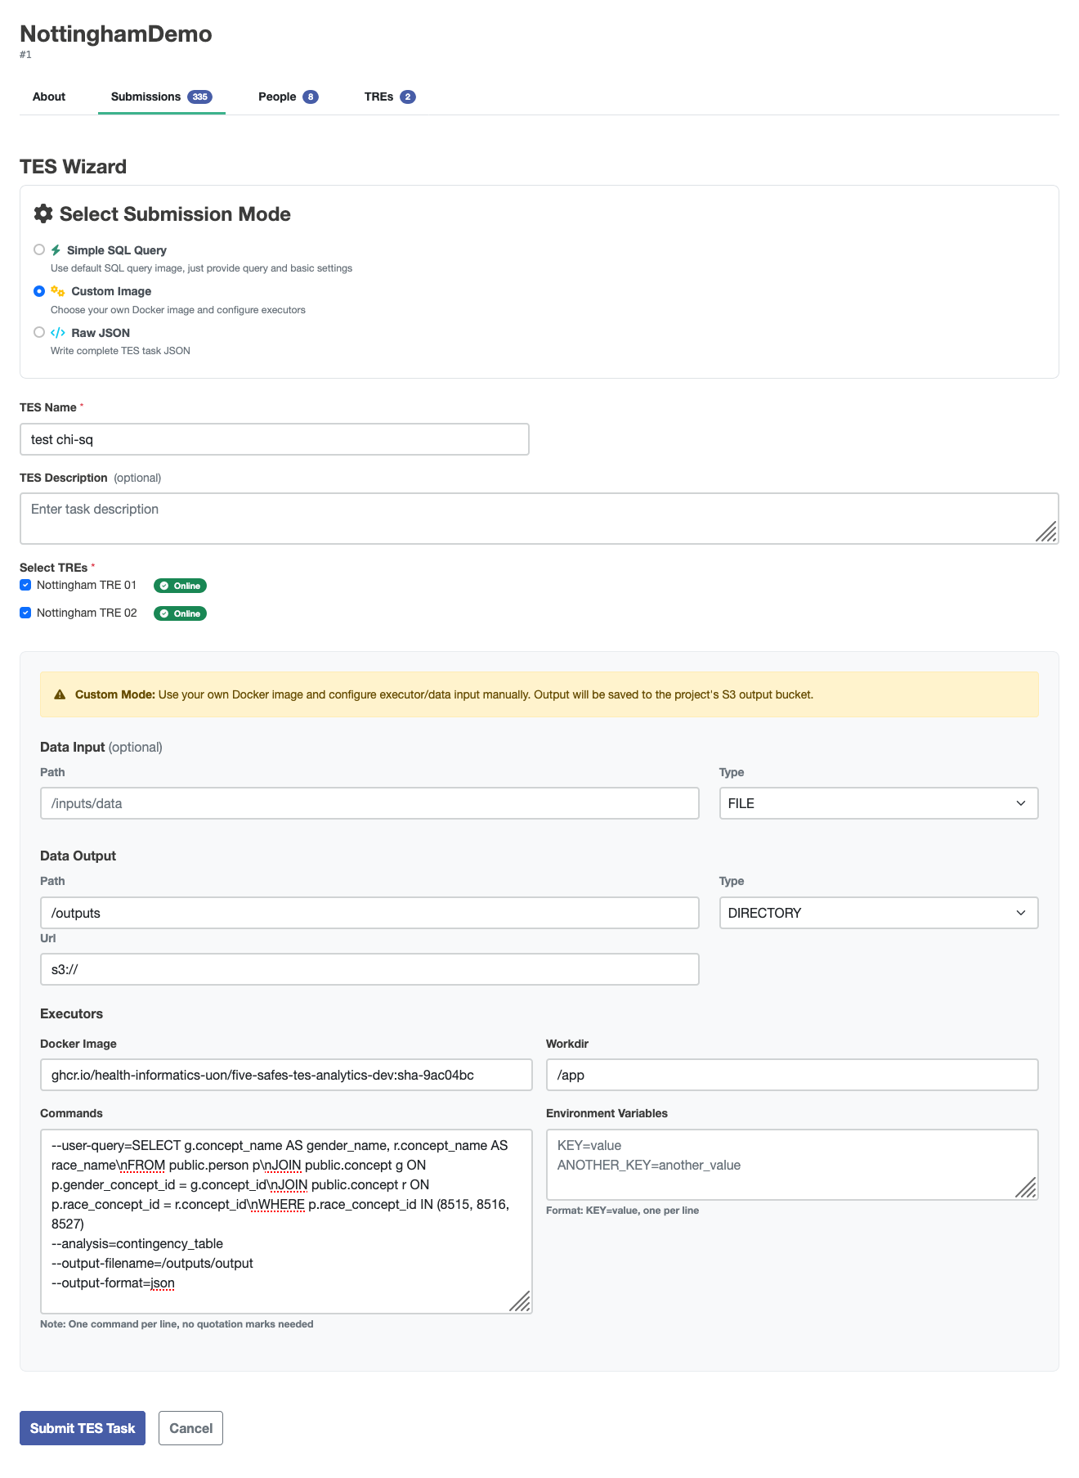Uncheck the Nottingham TRE 02 checkbox

[25, 613]
